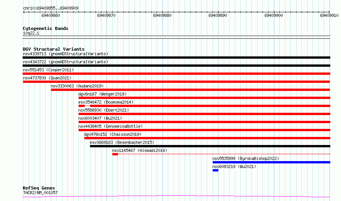Click the nsv4737830 red variant bar

pos(176,82)
